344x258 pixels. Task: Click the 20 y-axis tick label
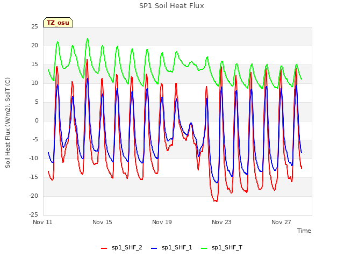pos(34,46)
